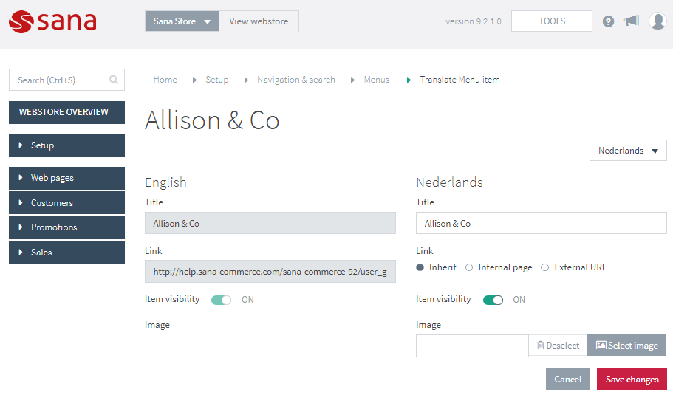Open the Nederlands language dropdown
Viewport: 673px width, 398px height.
(x=628, y=151)
